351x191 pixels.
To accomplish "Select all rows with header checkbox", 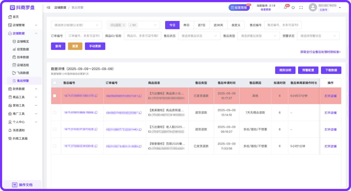I will 55,83.
